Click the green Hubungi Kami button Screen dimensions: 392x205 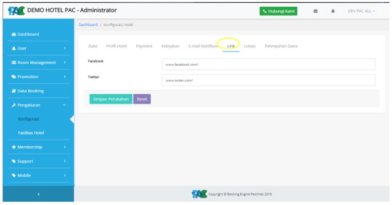coord(278,11)
